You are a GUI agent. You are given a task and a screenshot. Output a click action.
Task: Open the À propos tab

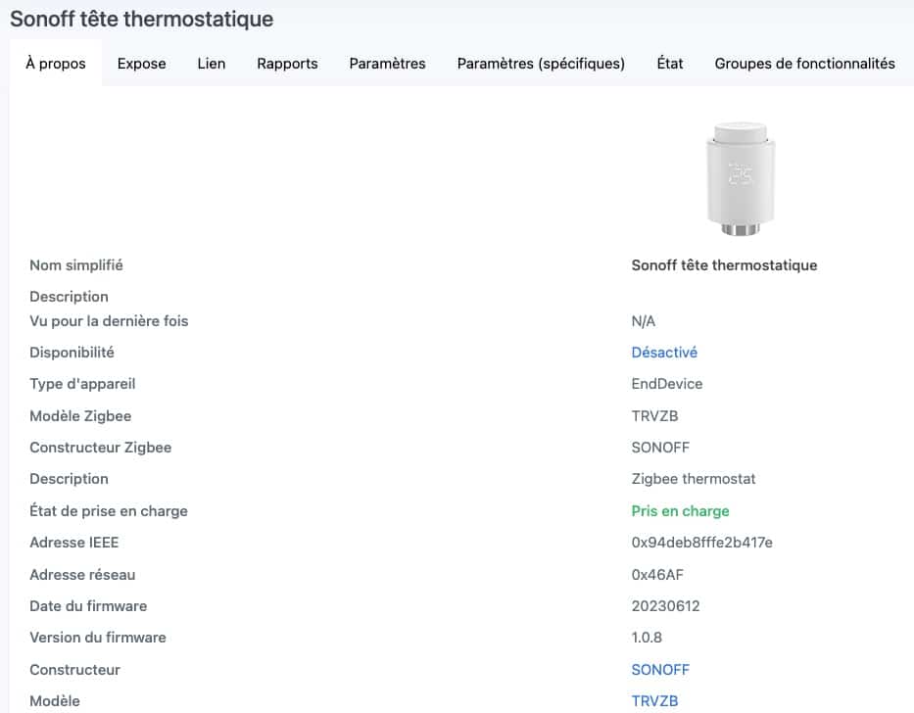tap(56, 64)
